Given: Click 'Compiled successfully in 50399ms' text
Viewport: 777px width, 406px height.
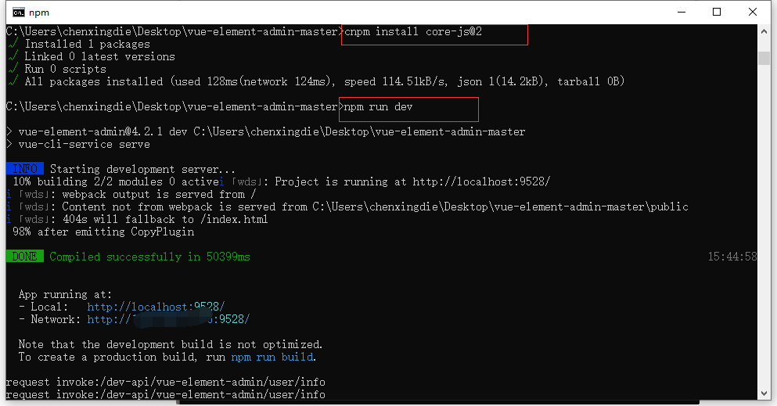Looking at the screenshot, I should click(149, 257).
